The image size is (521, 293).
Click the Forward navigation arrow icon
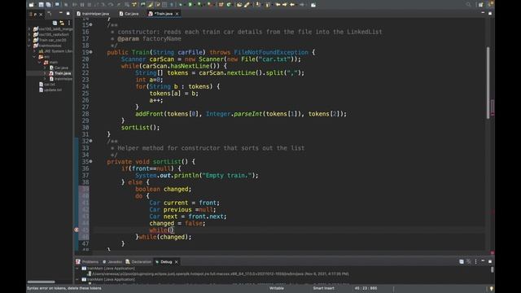point(302,5)
